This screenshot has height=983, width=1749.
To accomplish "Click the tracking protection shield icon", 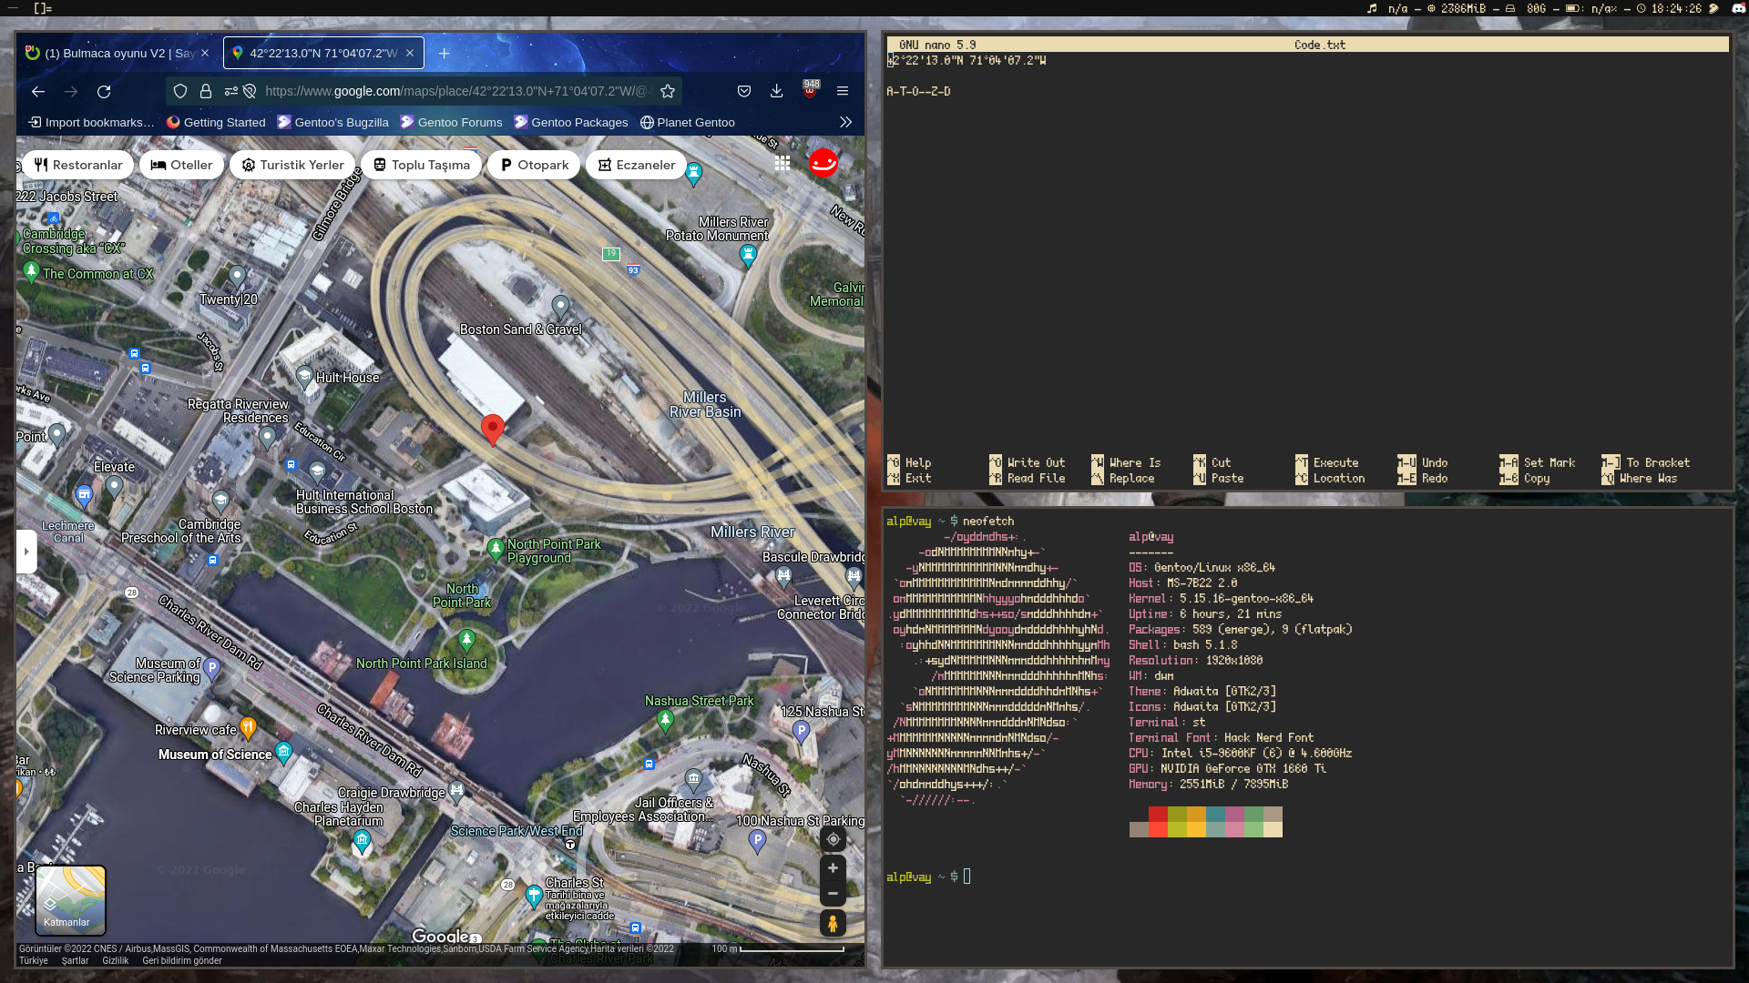I will coord(180,91).
